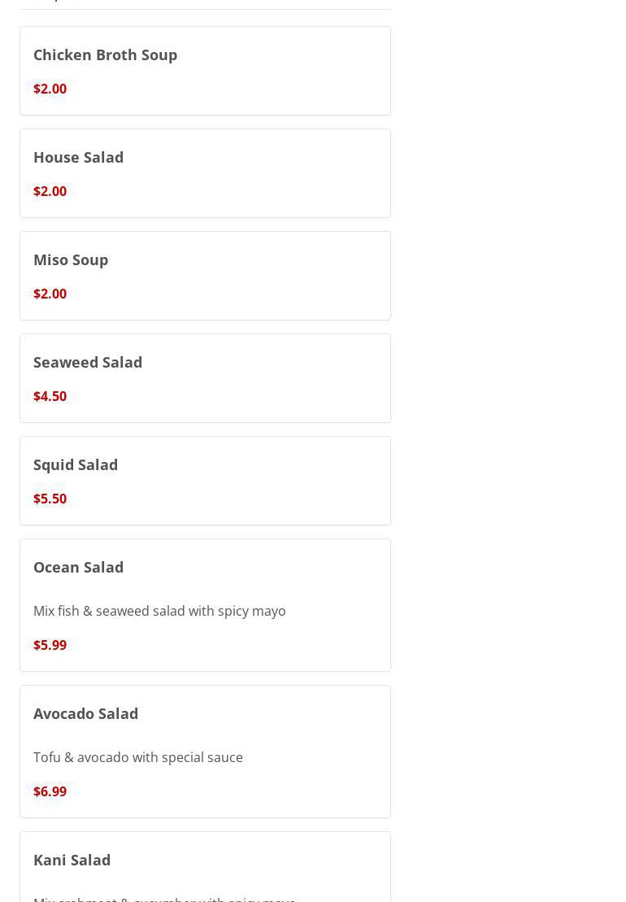The image size is (626, 902).
Task: Click the Kani Salad crabmeat description
Action: [164, 898]
